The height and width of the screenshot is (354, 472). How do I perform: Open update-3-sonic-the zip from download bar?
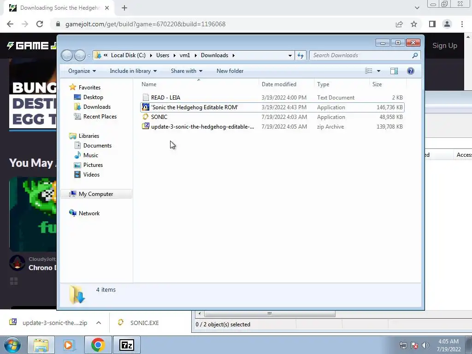tap(55, 323)
